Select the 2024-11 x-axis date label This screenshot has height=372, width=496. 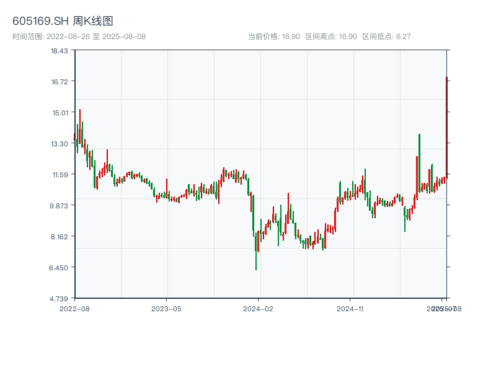tap(350, 308)
